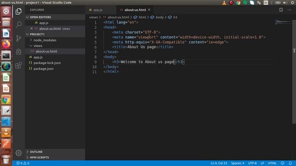Open the Extensions view icon

click(x=18, y=65)
